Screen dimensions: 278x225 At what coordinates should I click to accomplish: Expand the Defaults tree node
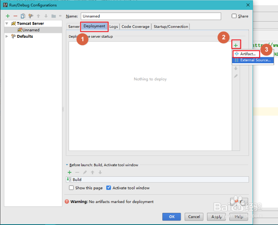(7, 36)
